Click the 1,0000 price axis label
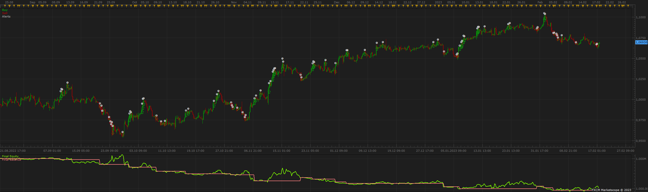 tap(641, 100)
